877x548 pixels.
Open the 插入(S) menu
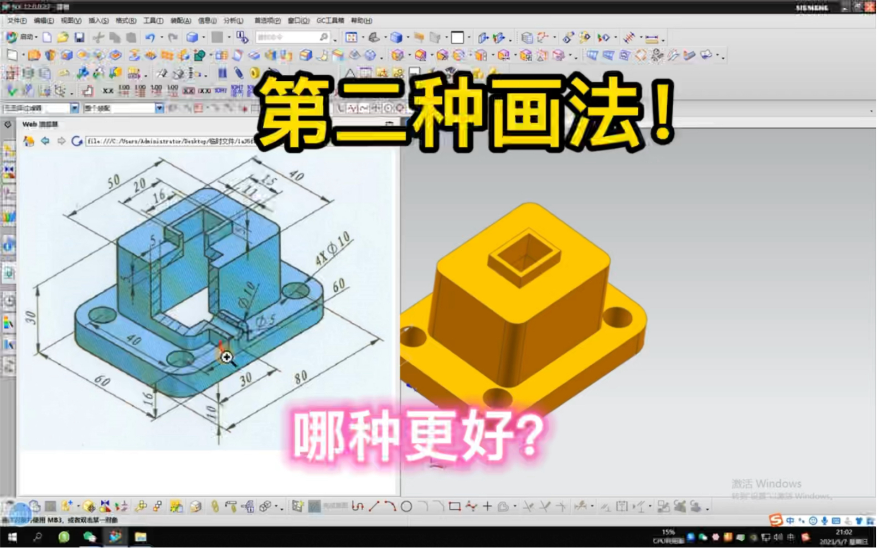click(x=99, y=20)
